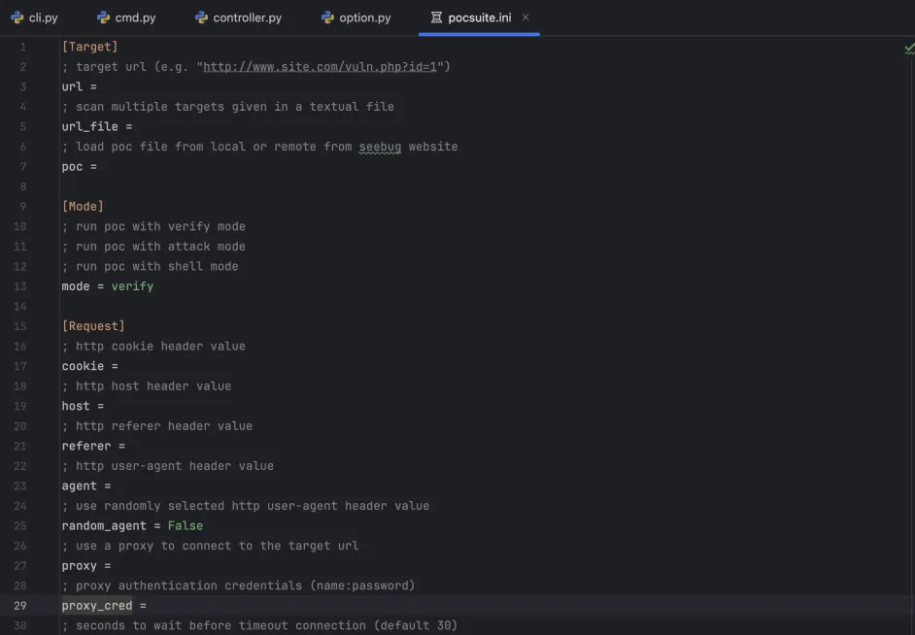Close the pocsuite.ini tab

click(x=525, y=17)
